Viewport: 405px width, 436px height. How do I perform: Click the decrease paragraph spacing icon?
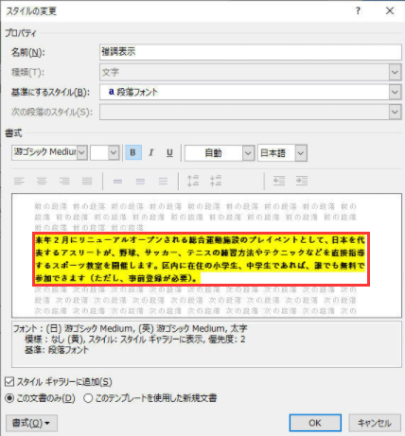pyautogui.click(x=216, y=181)
